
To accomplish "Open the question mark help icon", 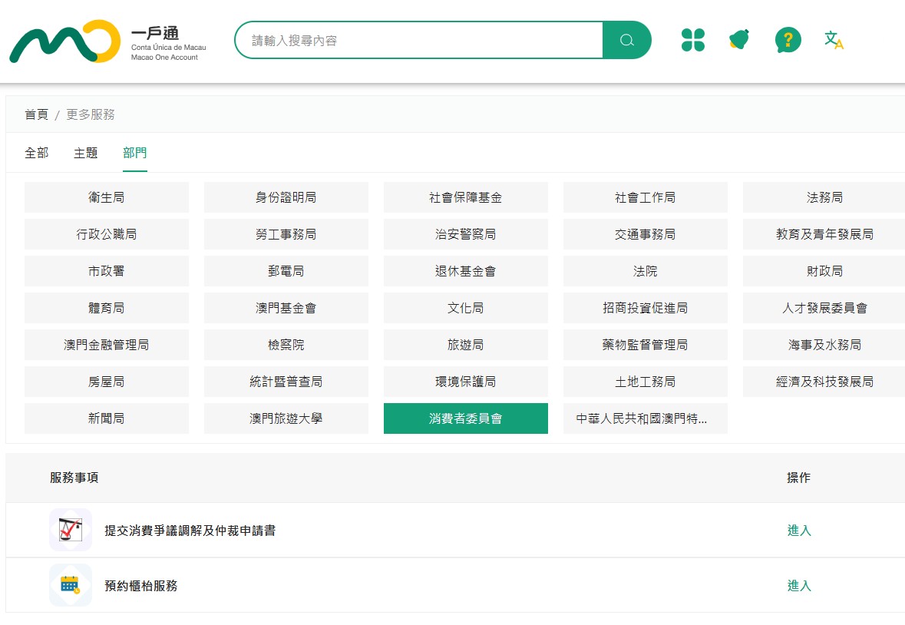I will pos(788,40).
